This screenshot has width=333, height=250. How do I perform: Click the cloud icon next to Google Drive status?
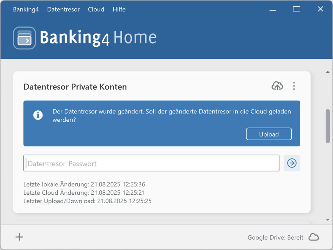314,237
